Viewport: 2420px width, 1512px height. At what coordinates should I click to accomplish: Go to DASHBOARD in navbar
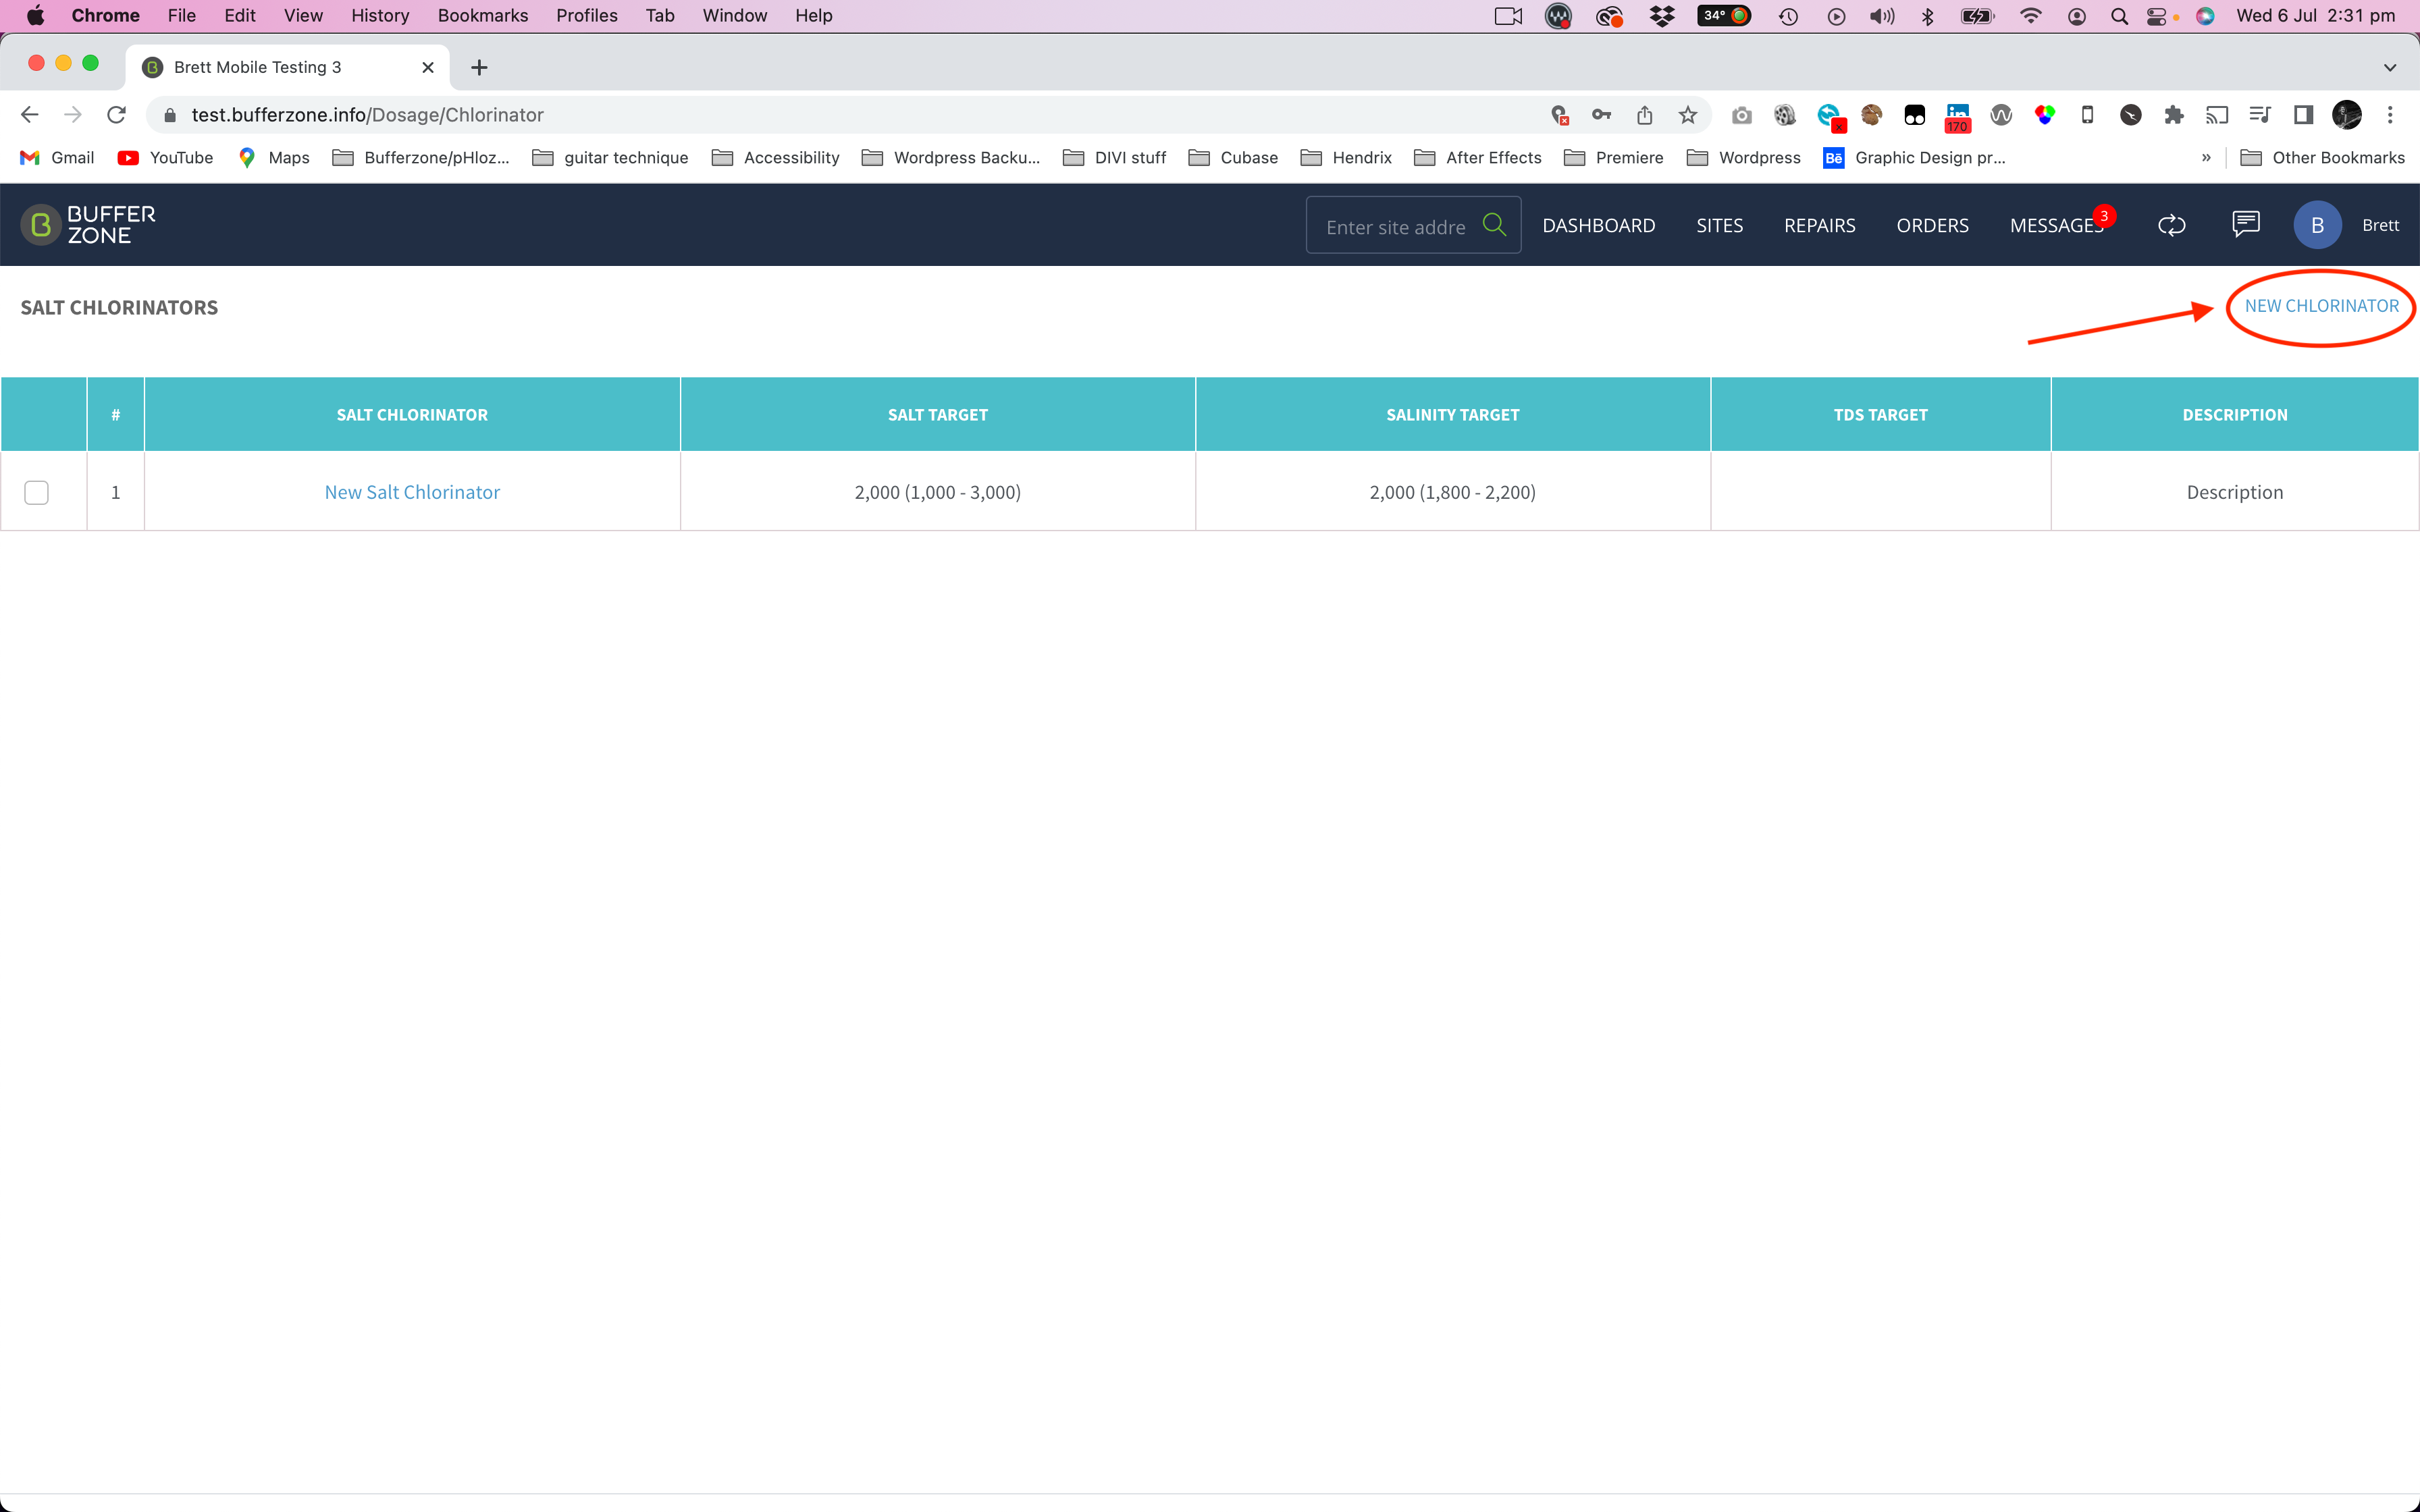(x=1599, y=225)
